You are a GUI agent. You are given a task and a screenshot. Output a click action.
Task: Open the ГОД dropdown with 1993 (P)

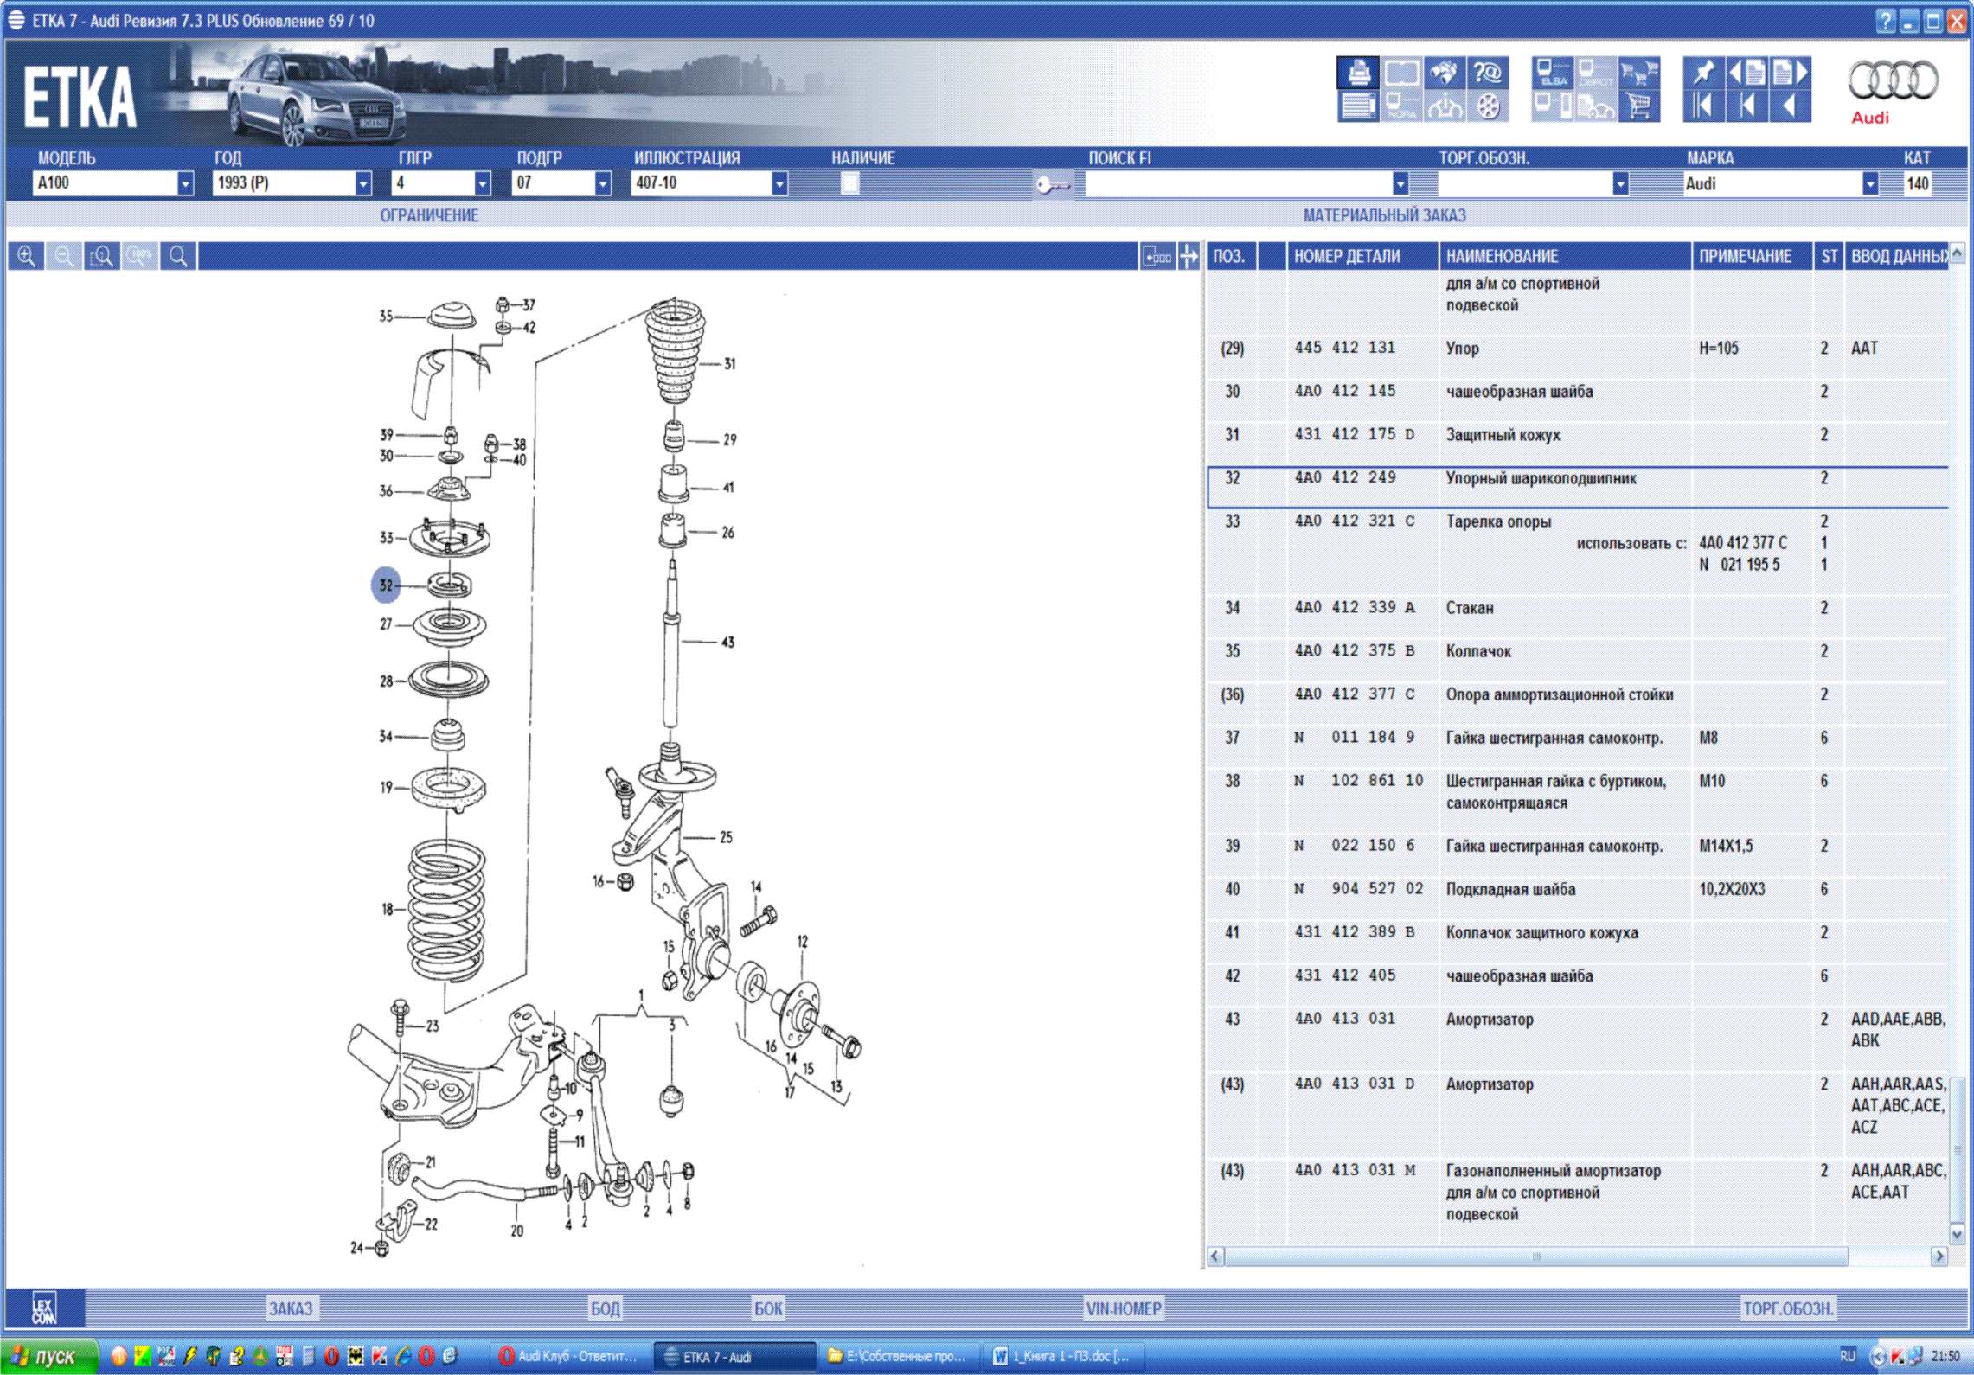pyautogui.click(x=363, y=183)
